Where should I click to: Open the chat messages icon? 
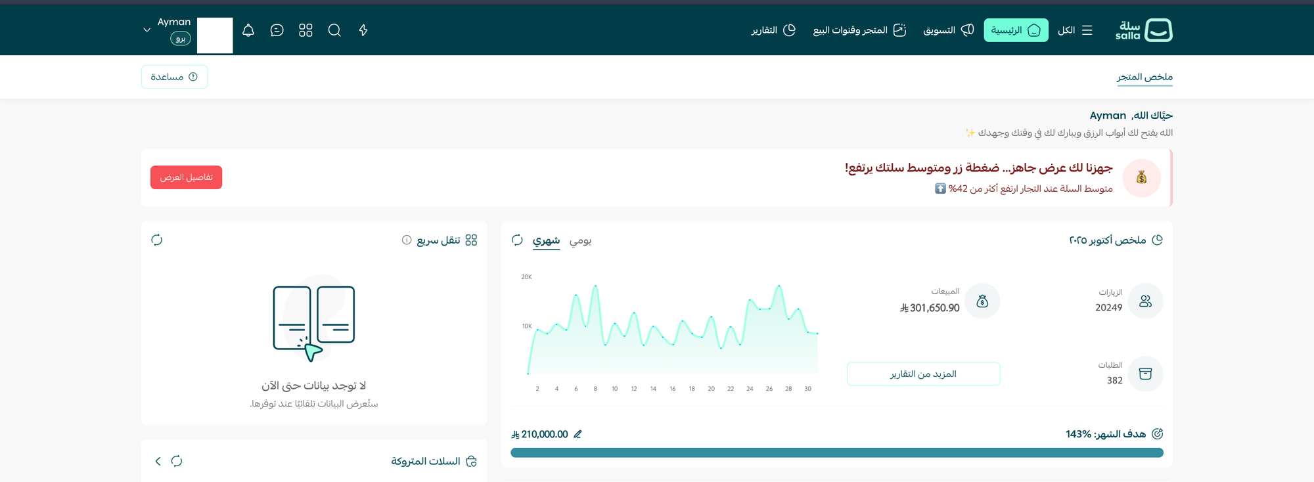[277, 30]
